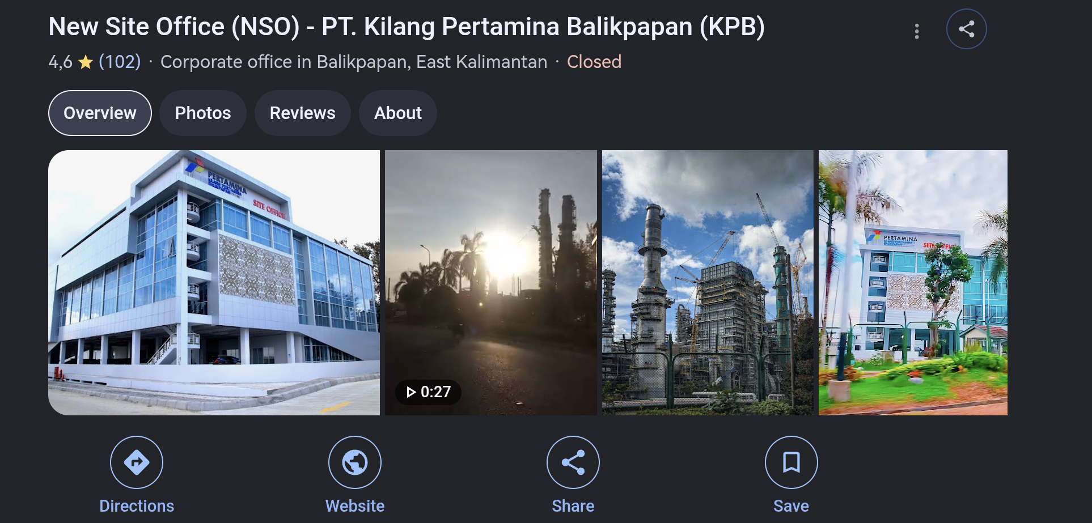Viewport: 1092px width, 523px height.
Task: Click the Share label under the icon
Action: point(573,506)
